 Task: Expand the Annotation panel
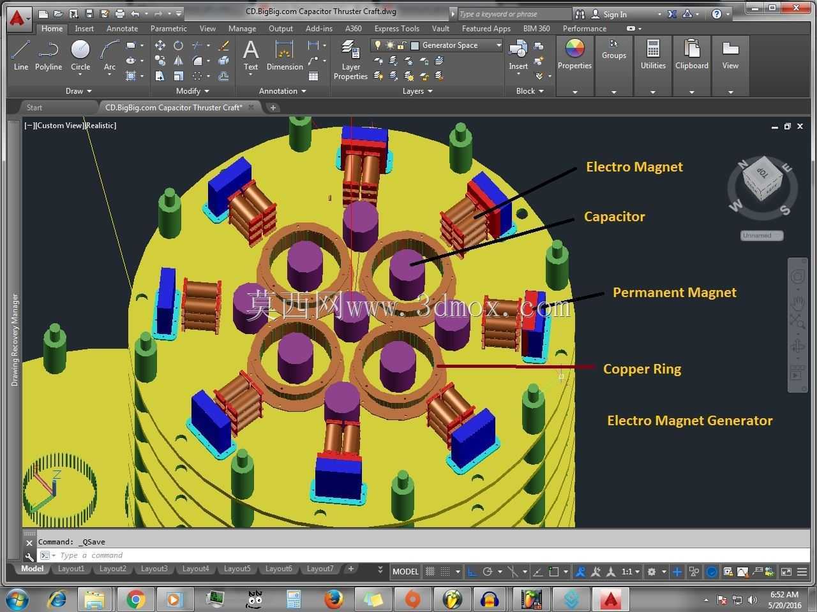click(x=282, y=91)
